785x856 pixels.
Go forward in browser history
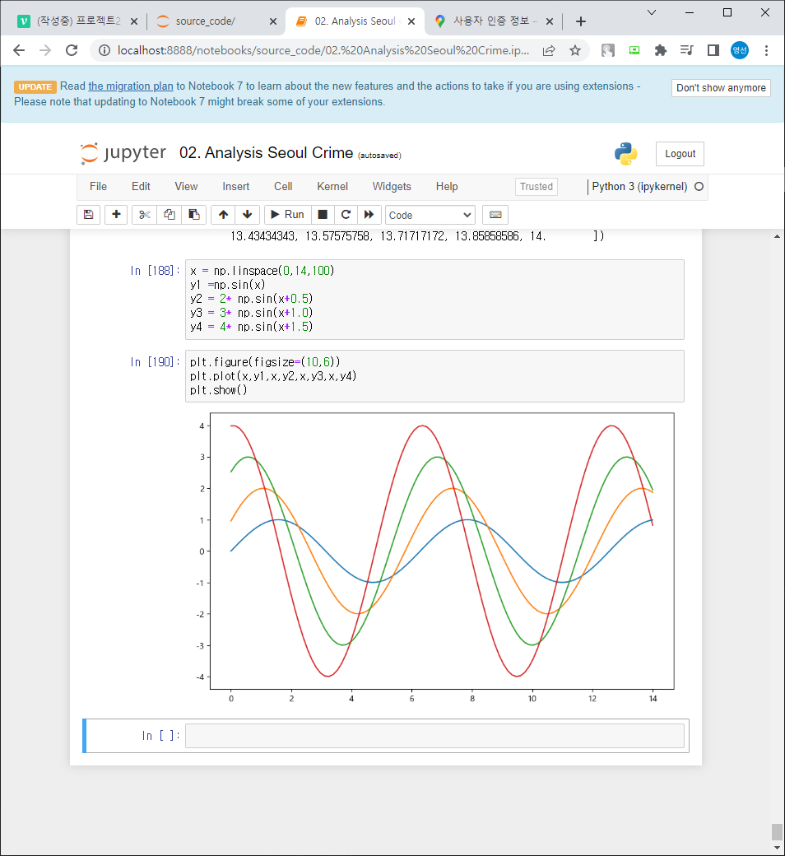(45, 51)
